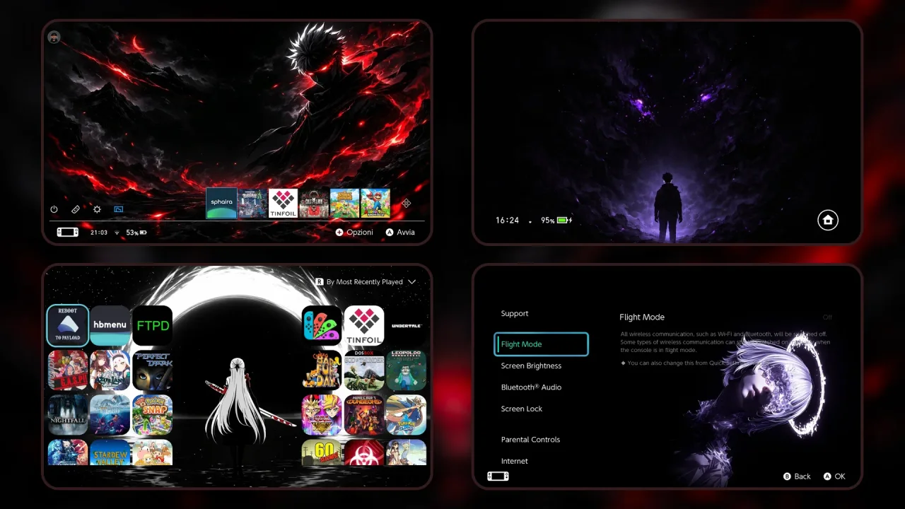Launch the Pokémon Snap tile
This screenshot has width=905, height=509.
click(x=153, y=414)
